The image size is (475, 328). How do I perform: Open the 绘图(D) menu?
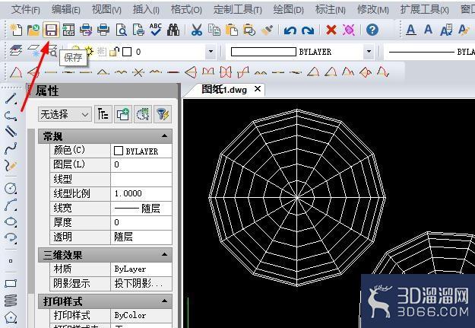click(288, 10)
